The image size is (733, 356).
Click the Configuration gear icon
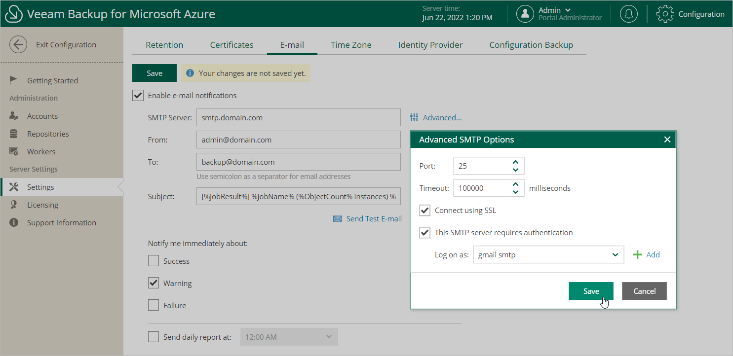point(665,14)
